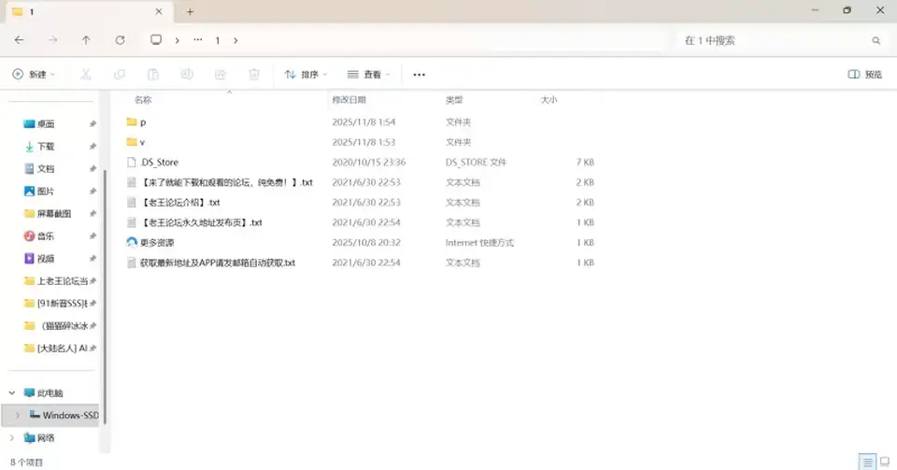
Task: Click the Delete trash icon
Action: pyautogui.click(x=254, y=75)
